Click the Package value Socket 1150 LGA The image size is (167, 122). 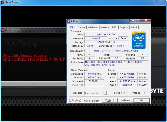pos(106,42)
